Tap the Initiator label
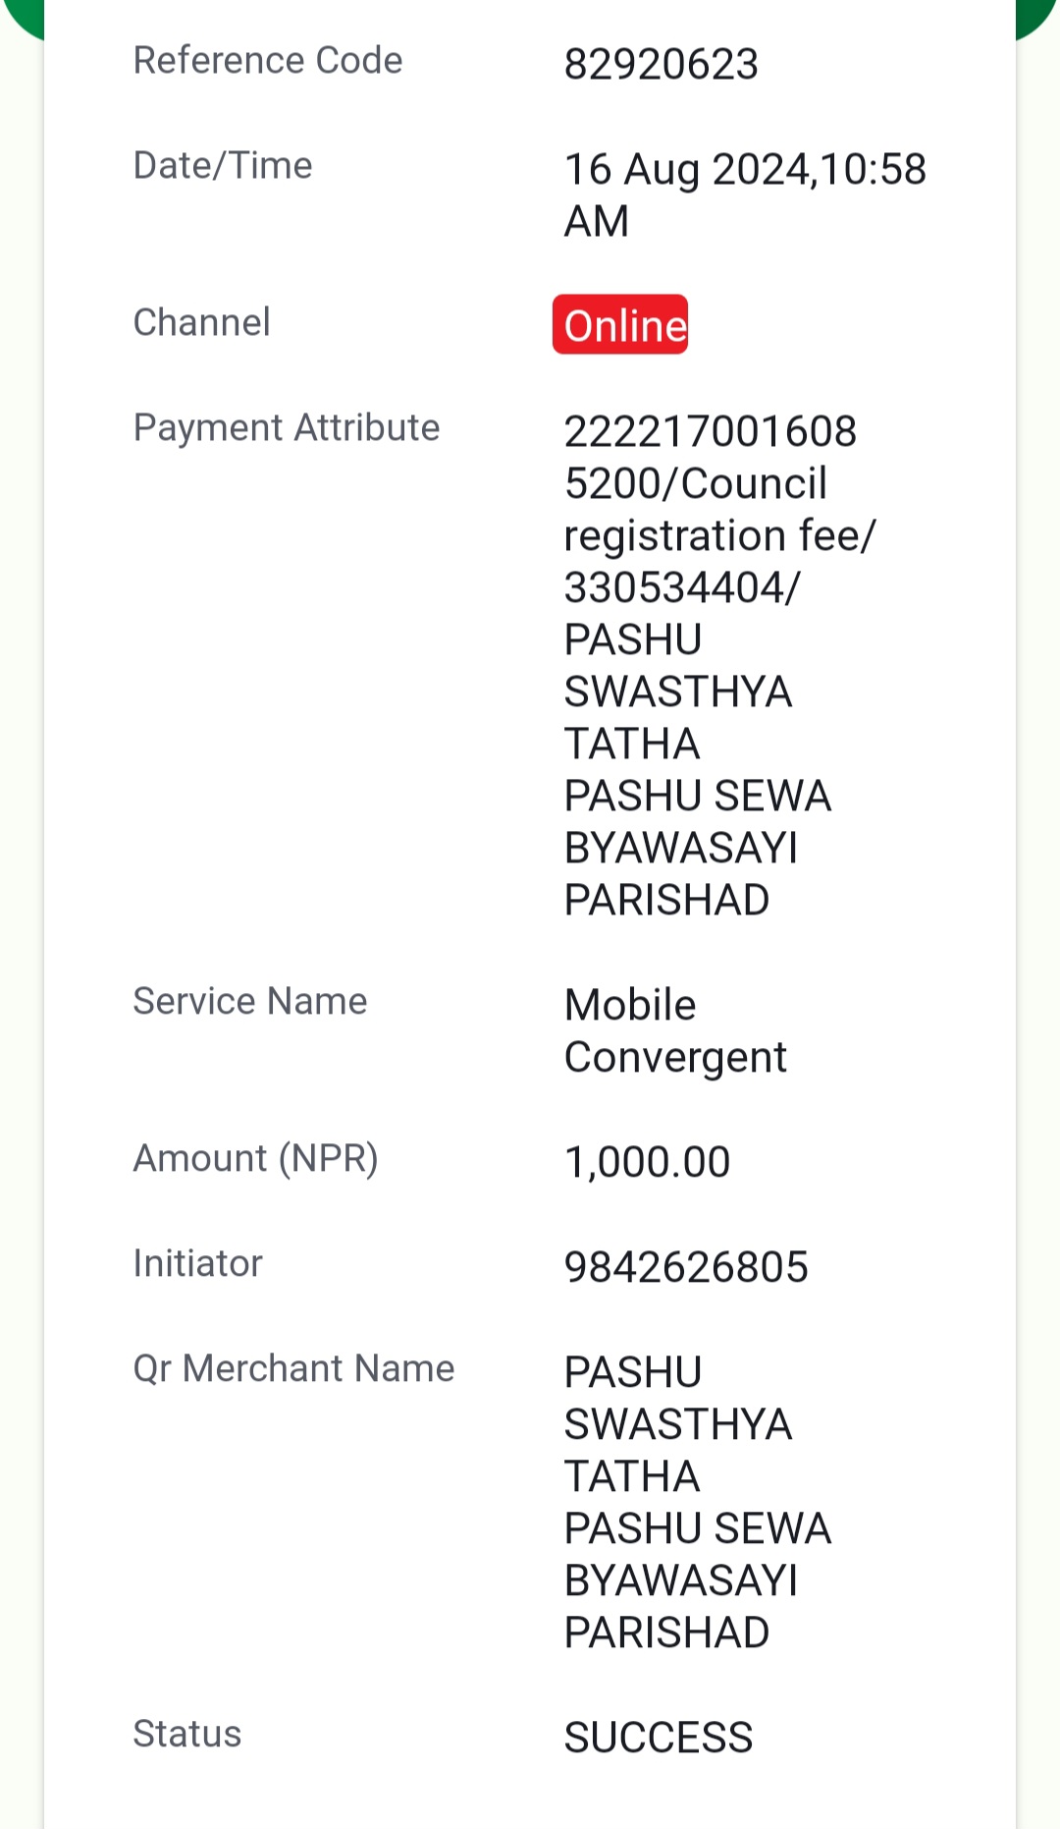This screenshot has height=1829, width=1060. [x=198, y=1264]
